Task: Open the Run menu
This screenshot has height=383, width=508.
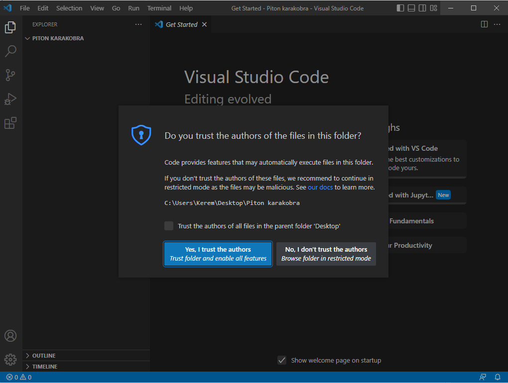Action: 134,8
